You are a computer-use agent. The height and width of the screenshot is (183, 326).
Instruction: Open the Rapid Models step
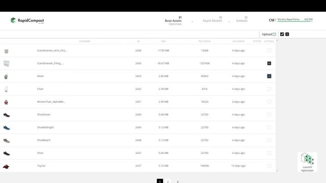pos(212,19)
